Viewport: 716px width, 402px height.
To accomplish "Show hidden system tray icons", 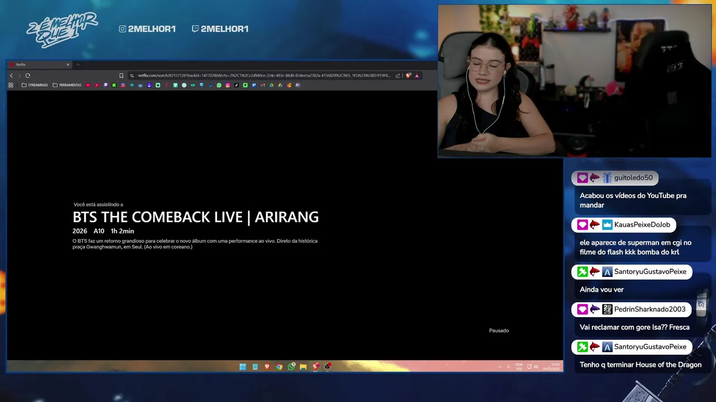I will (x=500, y=367).
